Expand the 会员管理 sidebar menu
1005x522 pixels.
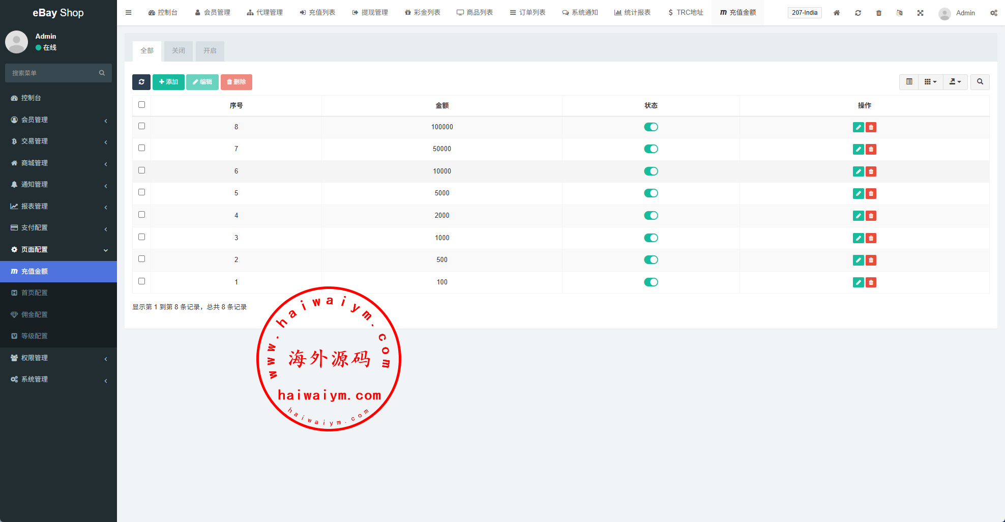[x=58, y=120]
